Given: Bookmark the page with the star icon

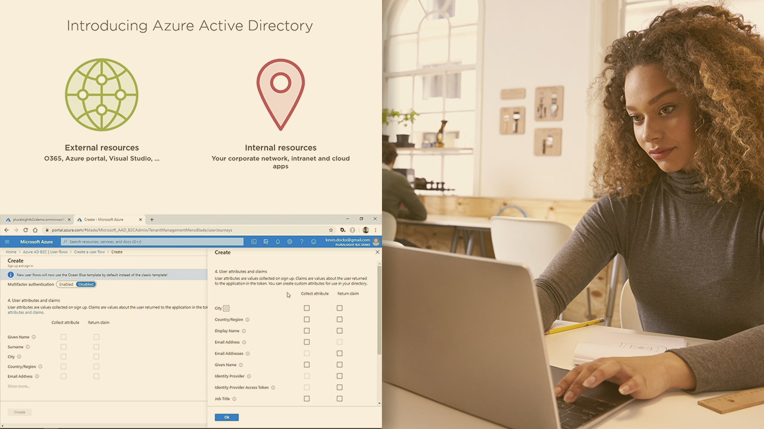Looking at the screenshot, I should tap(331, 229).
